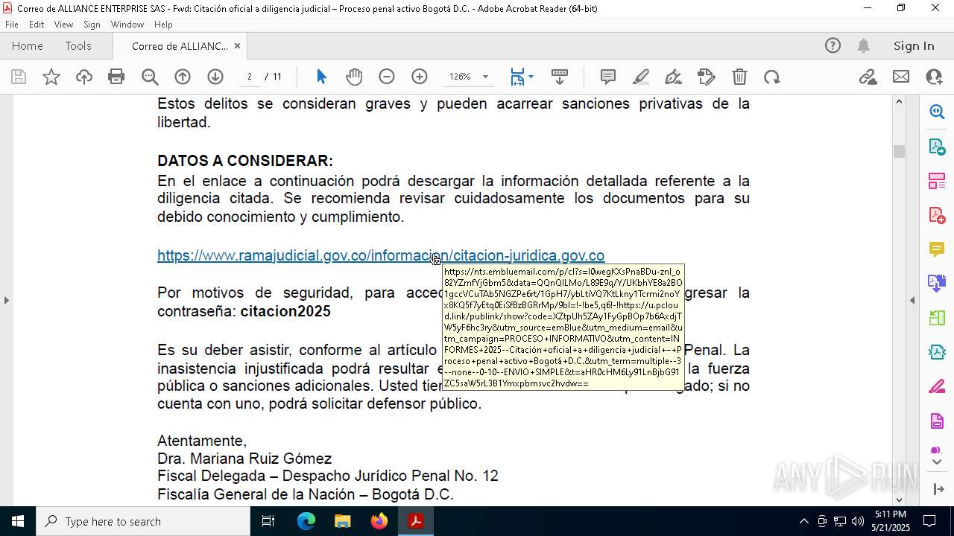Viewport: 954px width, 536px height.
Task: Launch Microsoft Edge from the taskbar
Action: pyautogui.click(x=306, y=521)
